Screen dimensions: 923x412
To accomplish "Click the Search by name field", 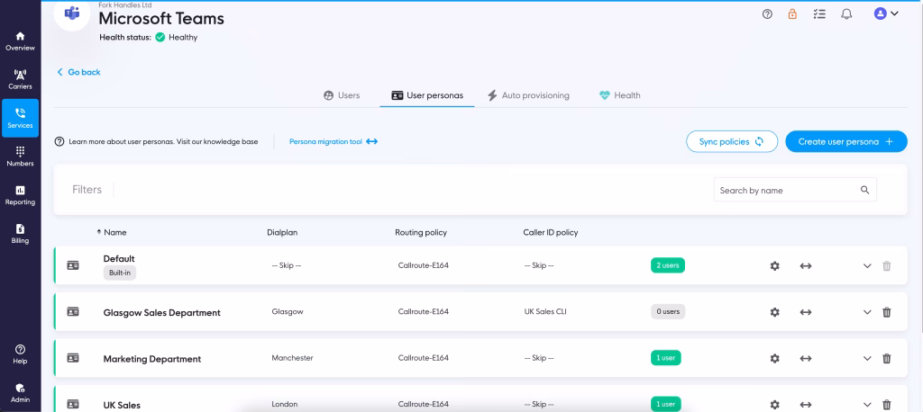I will click(x=795, y=190).
